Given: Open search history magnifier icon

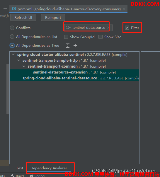Looking at the screenshot, I should point(68,28).
